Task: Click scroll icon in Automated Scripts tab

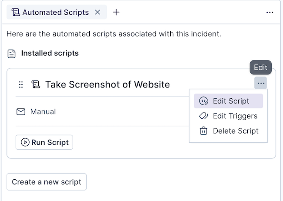Action: coord(16,12)
